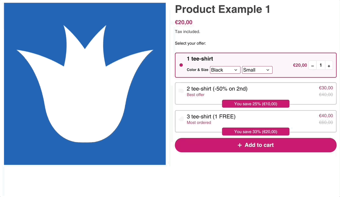Click the 2 tee-shirt (-50% on 2nd) title
340x197 pixels.
217,89
